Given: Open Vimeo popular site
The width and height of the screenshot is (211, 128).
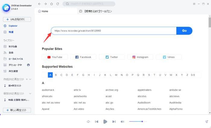Looking at the screenshot, I should [x=169, y=57].
